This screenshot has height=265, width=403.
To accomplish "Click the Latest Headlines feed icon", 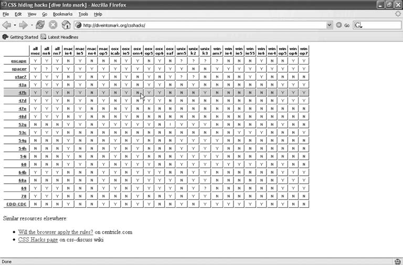I will pos(44,37).
